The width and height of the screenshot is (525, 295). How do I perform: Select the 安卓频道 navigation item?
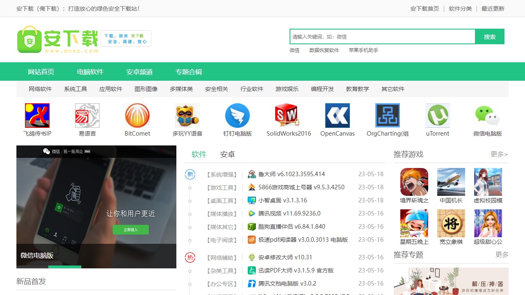(x=139, y=71)
